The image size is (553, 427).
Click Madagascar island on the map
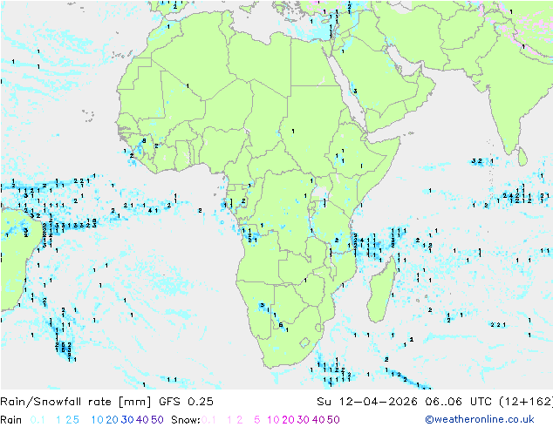(381, 291)
